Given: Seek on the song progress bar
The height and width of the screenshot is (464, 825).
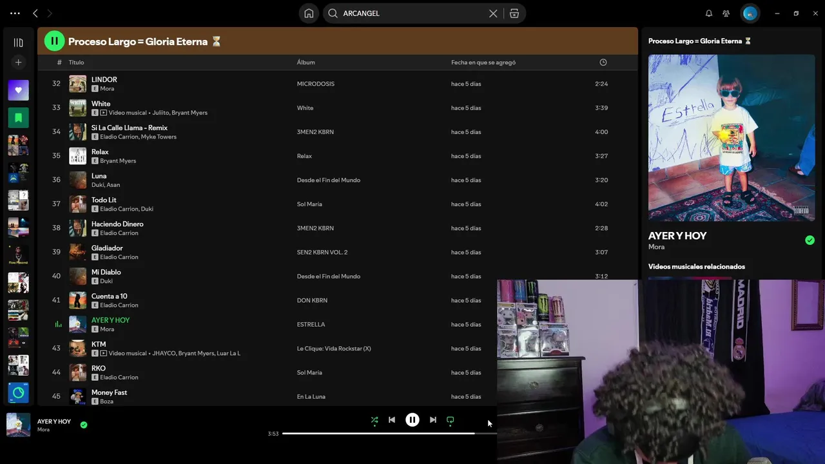Looking at the screenshot, I should click(389, 434).
